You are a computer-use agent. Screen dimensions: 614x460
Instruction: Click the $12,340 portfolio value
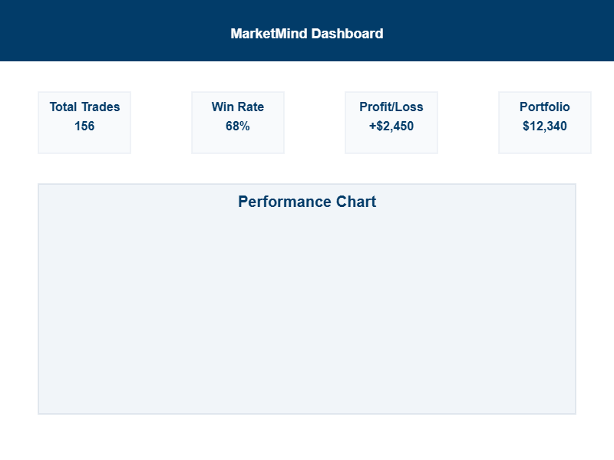(x=545, y=127)
